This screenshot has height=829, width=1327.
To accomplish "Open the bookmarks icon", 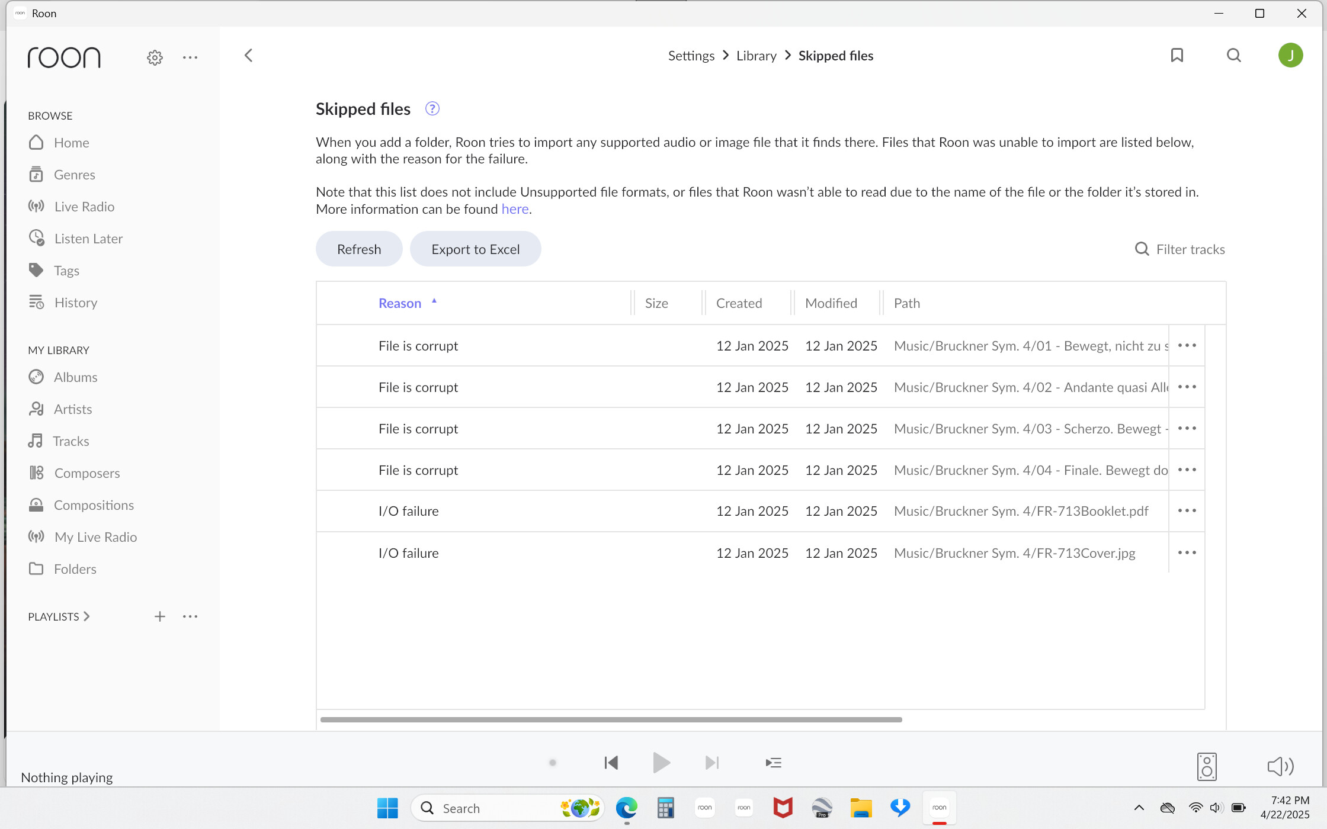I will [x=1177, y=56].
